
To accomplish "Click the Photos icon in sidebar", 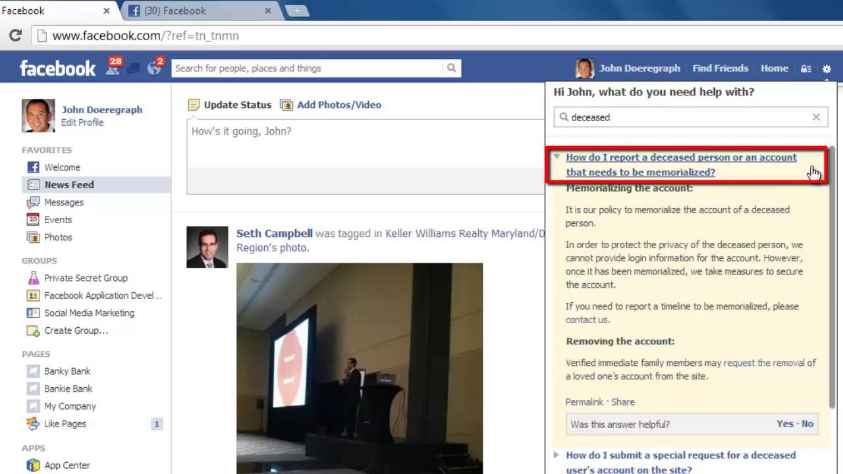I will pos(33,237).
